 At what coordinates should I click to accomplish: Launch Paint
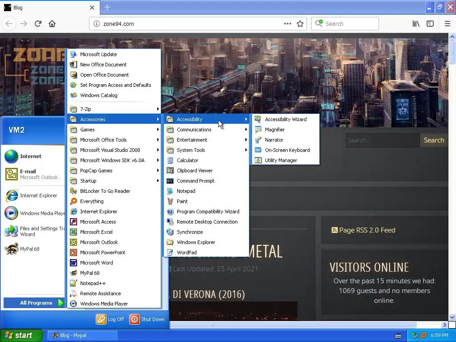point(206,201)
